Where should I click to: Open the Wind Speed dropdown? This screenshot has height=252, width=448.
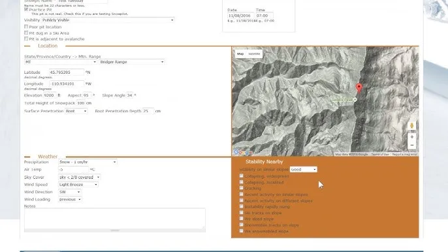click(78, 185)
